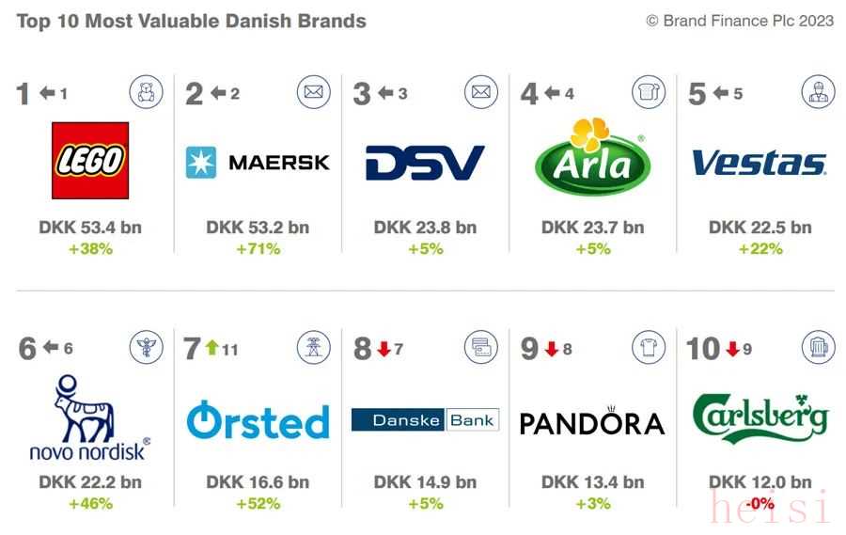Click the green Carlsberg logo

(x=760, y=418)
